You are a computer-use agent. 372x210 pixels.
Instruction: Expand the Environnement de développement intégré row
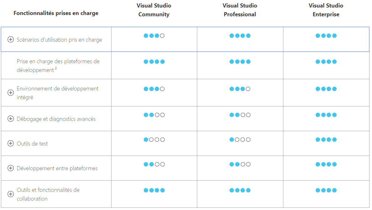(x=11, y=93)
